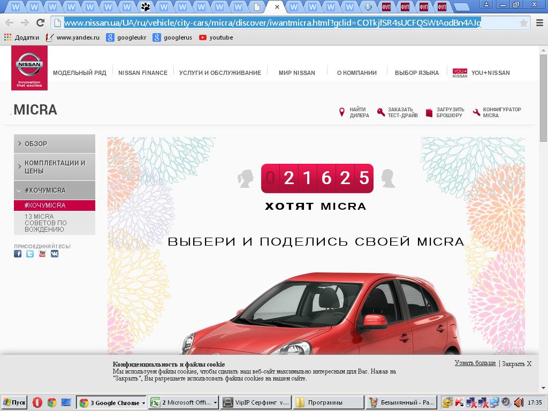Screen dimensions: 548x411
Task: Click the address bar URL field
Action: 290,22
